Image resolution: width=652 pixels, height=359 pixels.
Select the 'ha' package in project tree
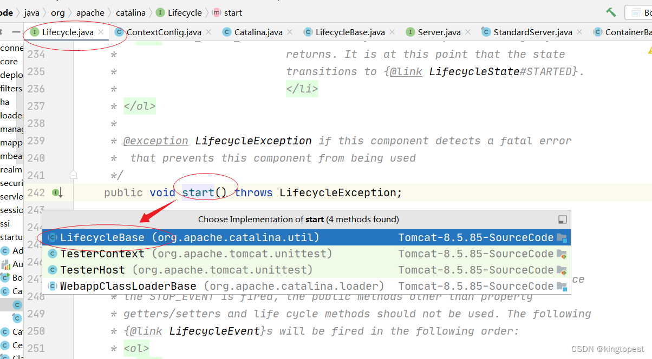coord(5,102)
